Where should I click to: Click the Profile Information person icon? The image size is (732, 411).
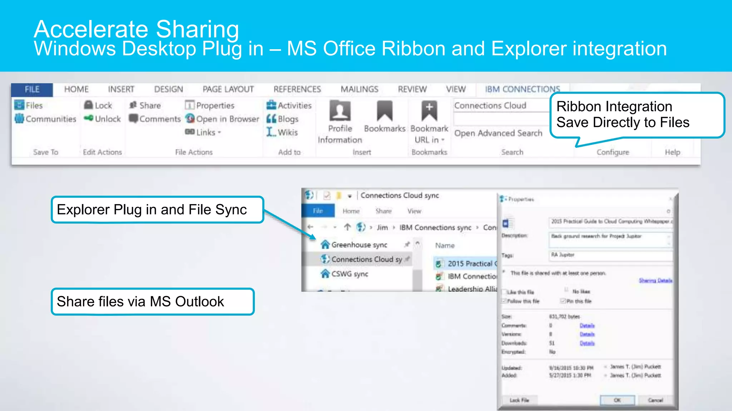[340, 111]
